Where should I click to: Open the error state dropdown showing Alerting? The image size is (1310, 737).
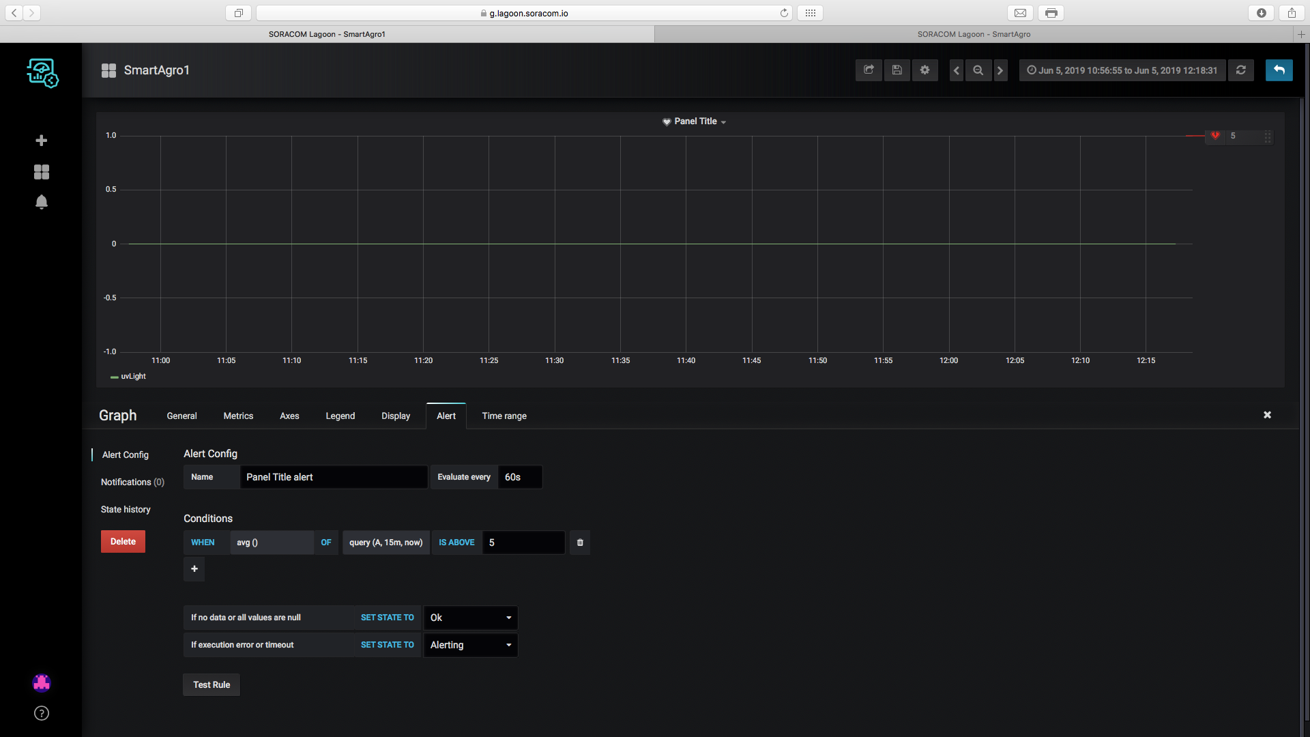[x=470, y=645]
